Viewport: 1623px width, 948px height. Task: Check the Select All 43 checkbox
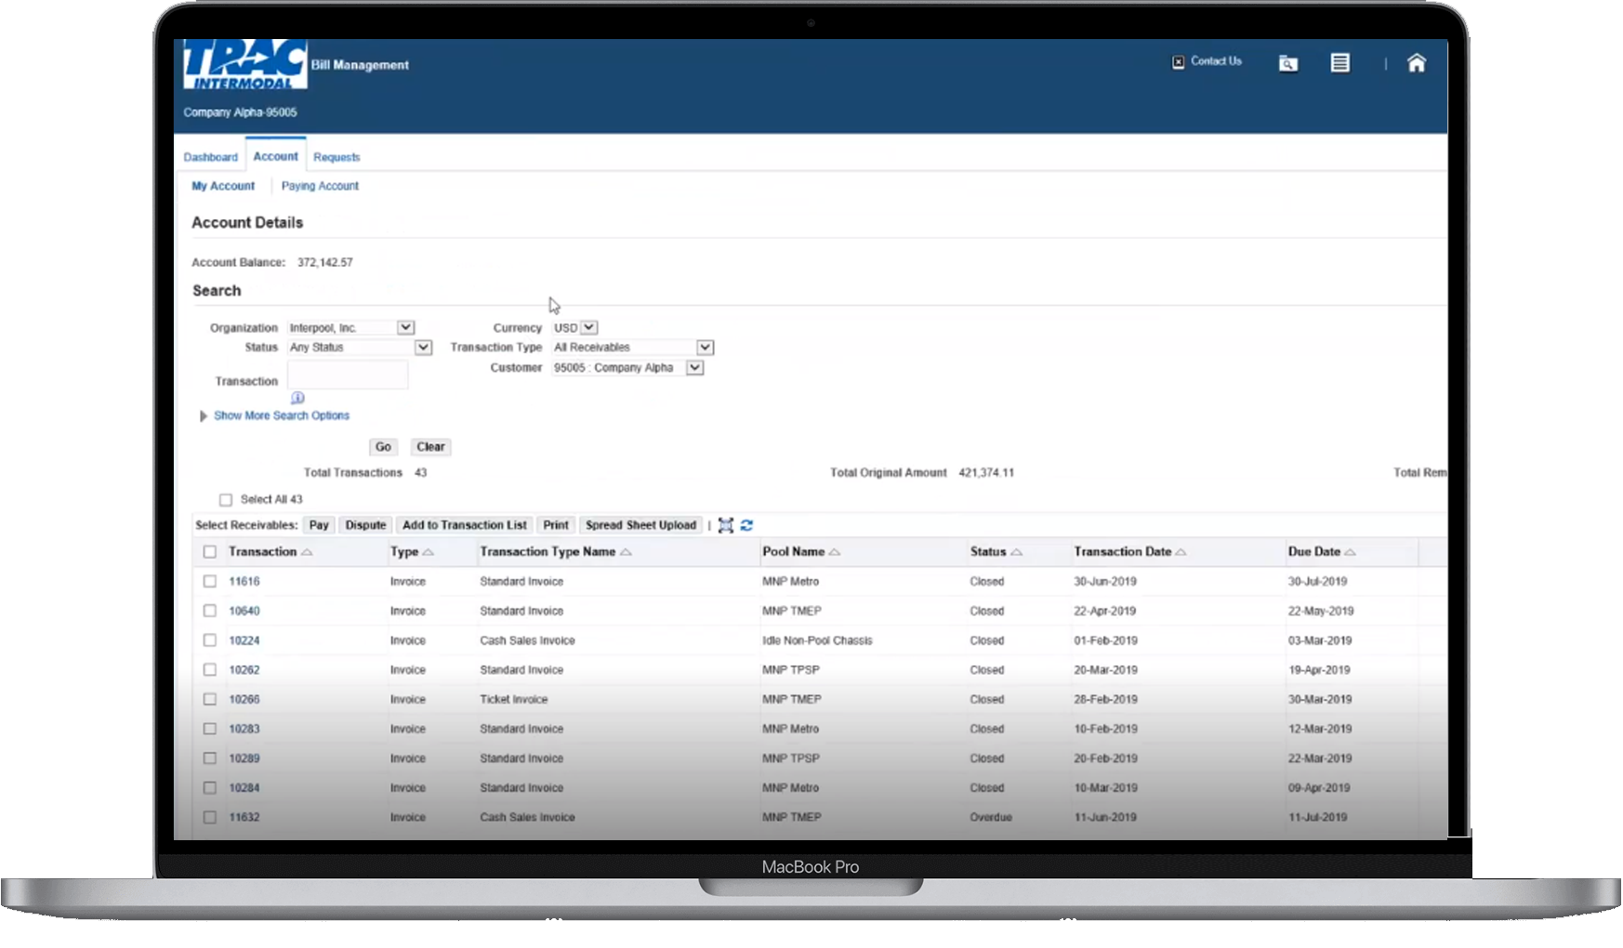(x=225, y=499)
